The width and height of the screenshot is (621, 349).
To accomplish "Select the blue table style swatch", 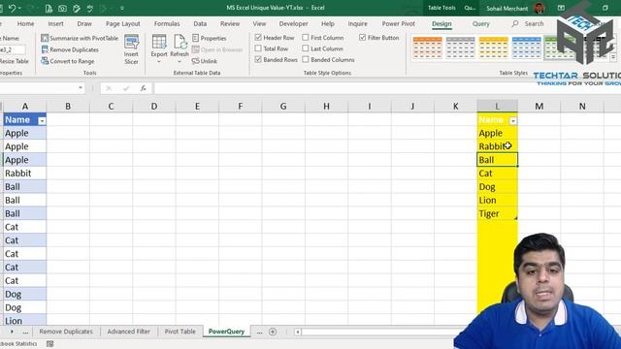I will 526,48.
